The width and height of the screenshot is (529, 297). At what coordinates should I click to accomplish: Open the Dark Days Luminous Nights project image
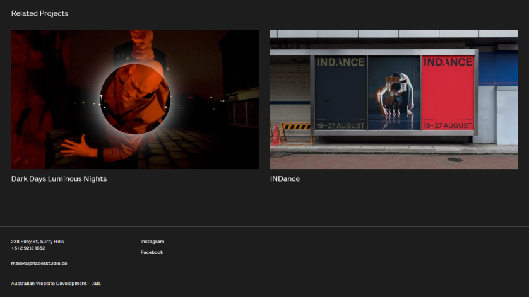(135, 99)
